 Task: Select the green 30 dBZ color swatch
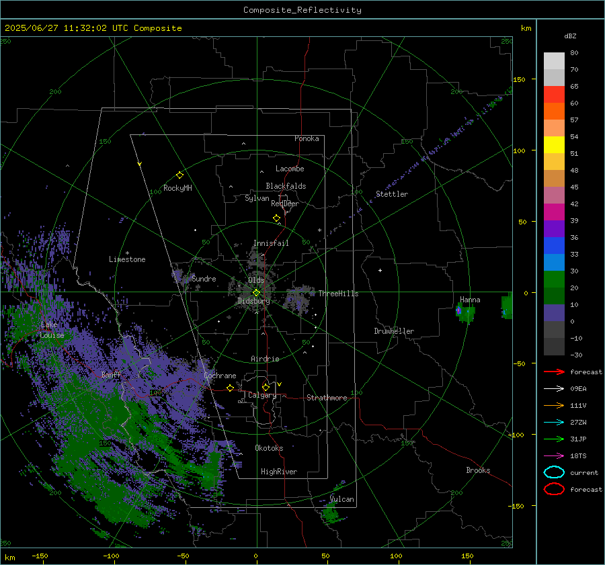554,279
